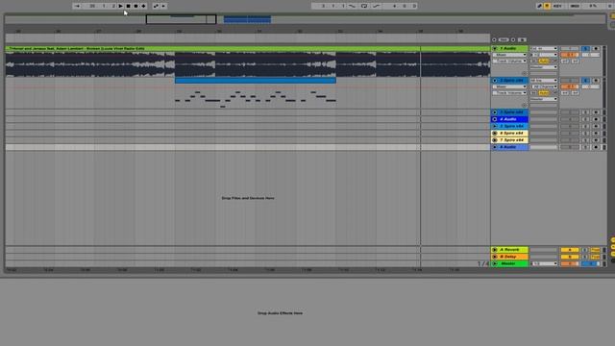Screen dimensions: 615x346
Task: Toggle the Punch-In switch
Action: (x=353, y=6)
